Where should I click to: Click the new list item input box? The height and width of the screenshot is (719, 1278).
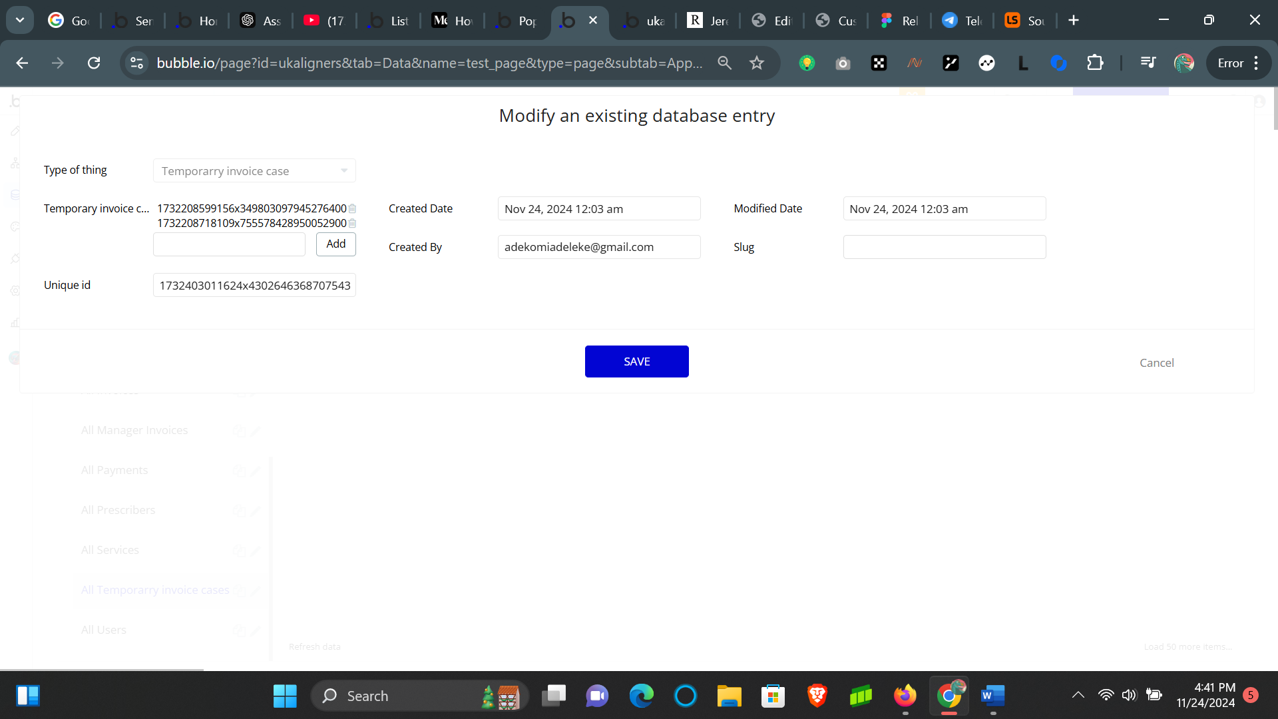[229, 244]
